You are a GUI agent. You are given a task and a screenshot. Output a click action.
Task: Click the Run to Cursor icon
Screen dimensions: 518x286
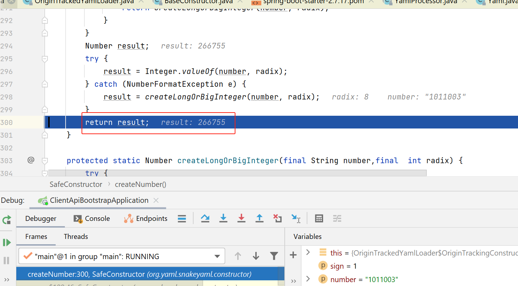[x=296, y=218]
